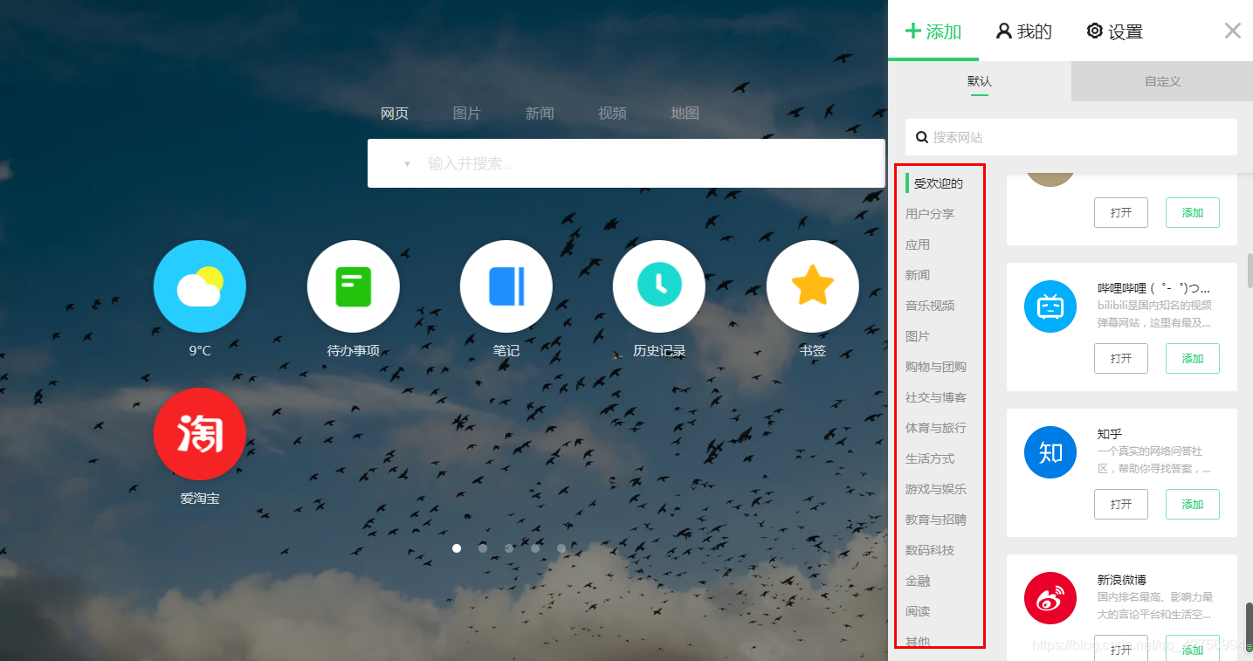Choose the 应用 category
1253x661 pixels.
[x=918, y=244]
